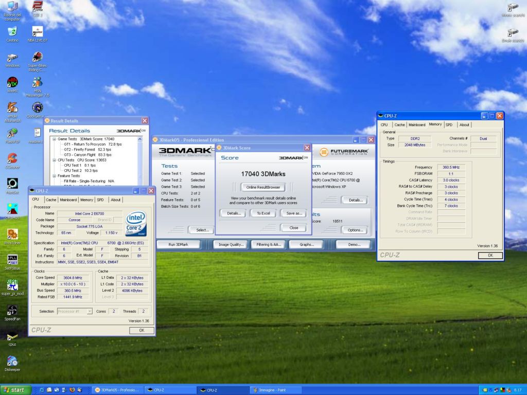Image resolution: width=527 pixels, height=395 pixels.
Task: Open MemSet desktop shortcut
Action: [12, 186]
